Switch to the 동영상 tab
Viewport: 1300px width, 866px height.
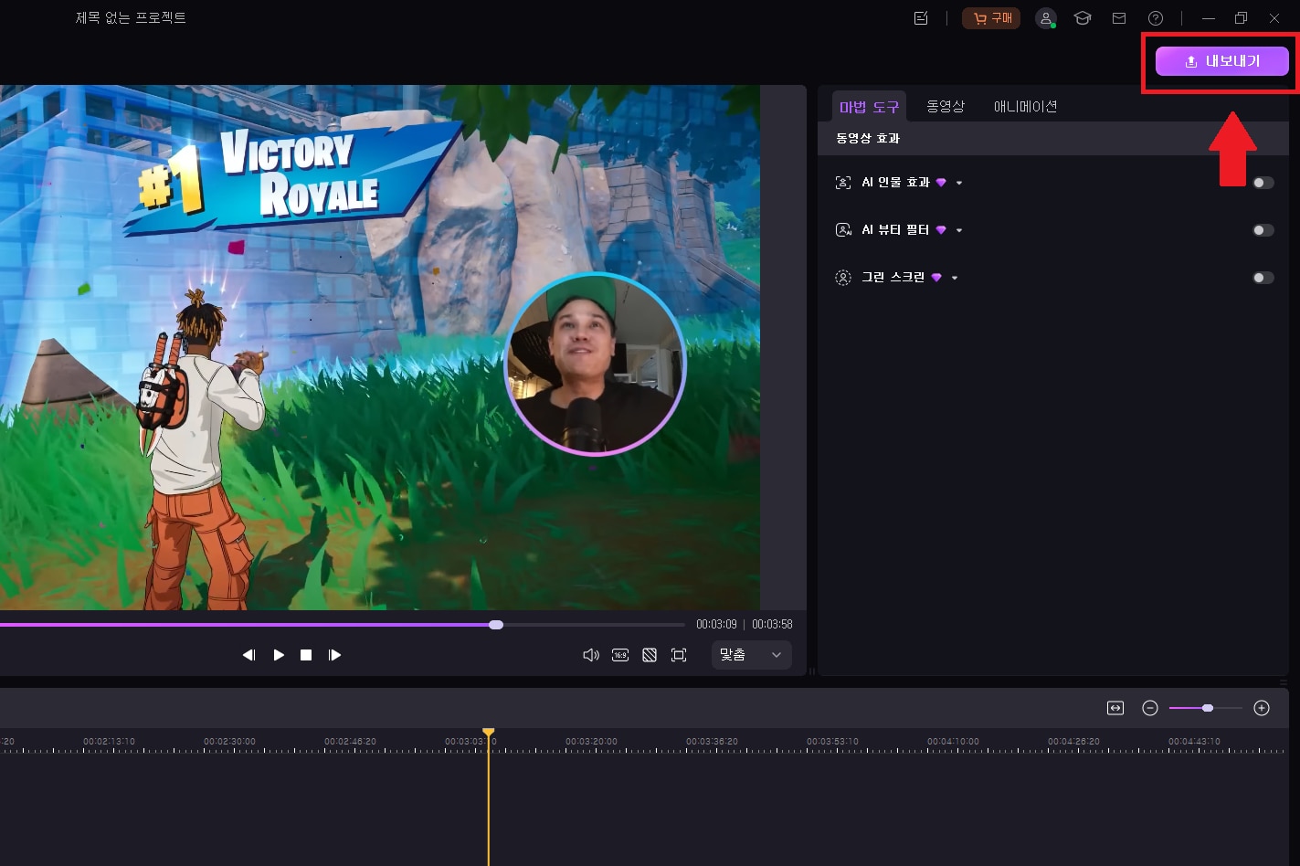(946, 106)
